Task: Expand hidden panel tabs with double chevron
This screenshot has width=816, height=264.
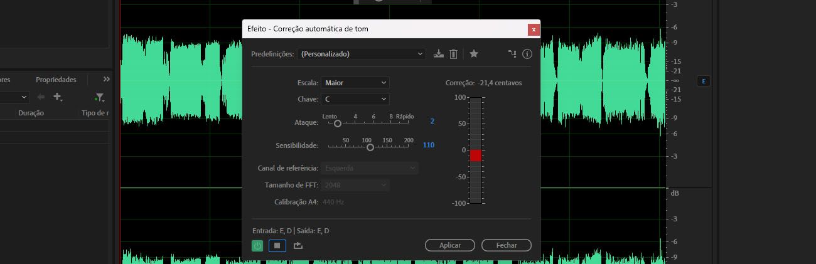Action: point(107,79)
